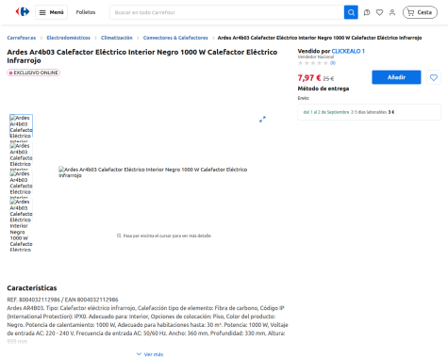Open the Folletos link

pyautogui.click(x=86, y=12)
